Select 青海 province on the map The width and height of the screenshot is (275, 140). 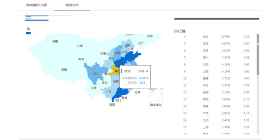(x=81, y=59)
